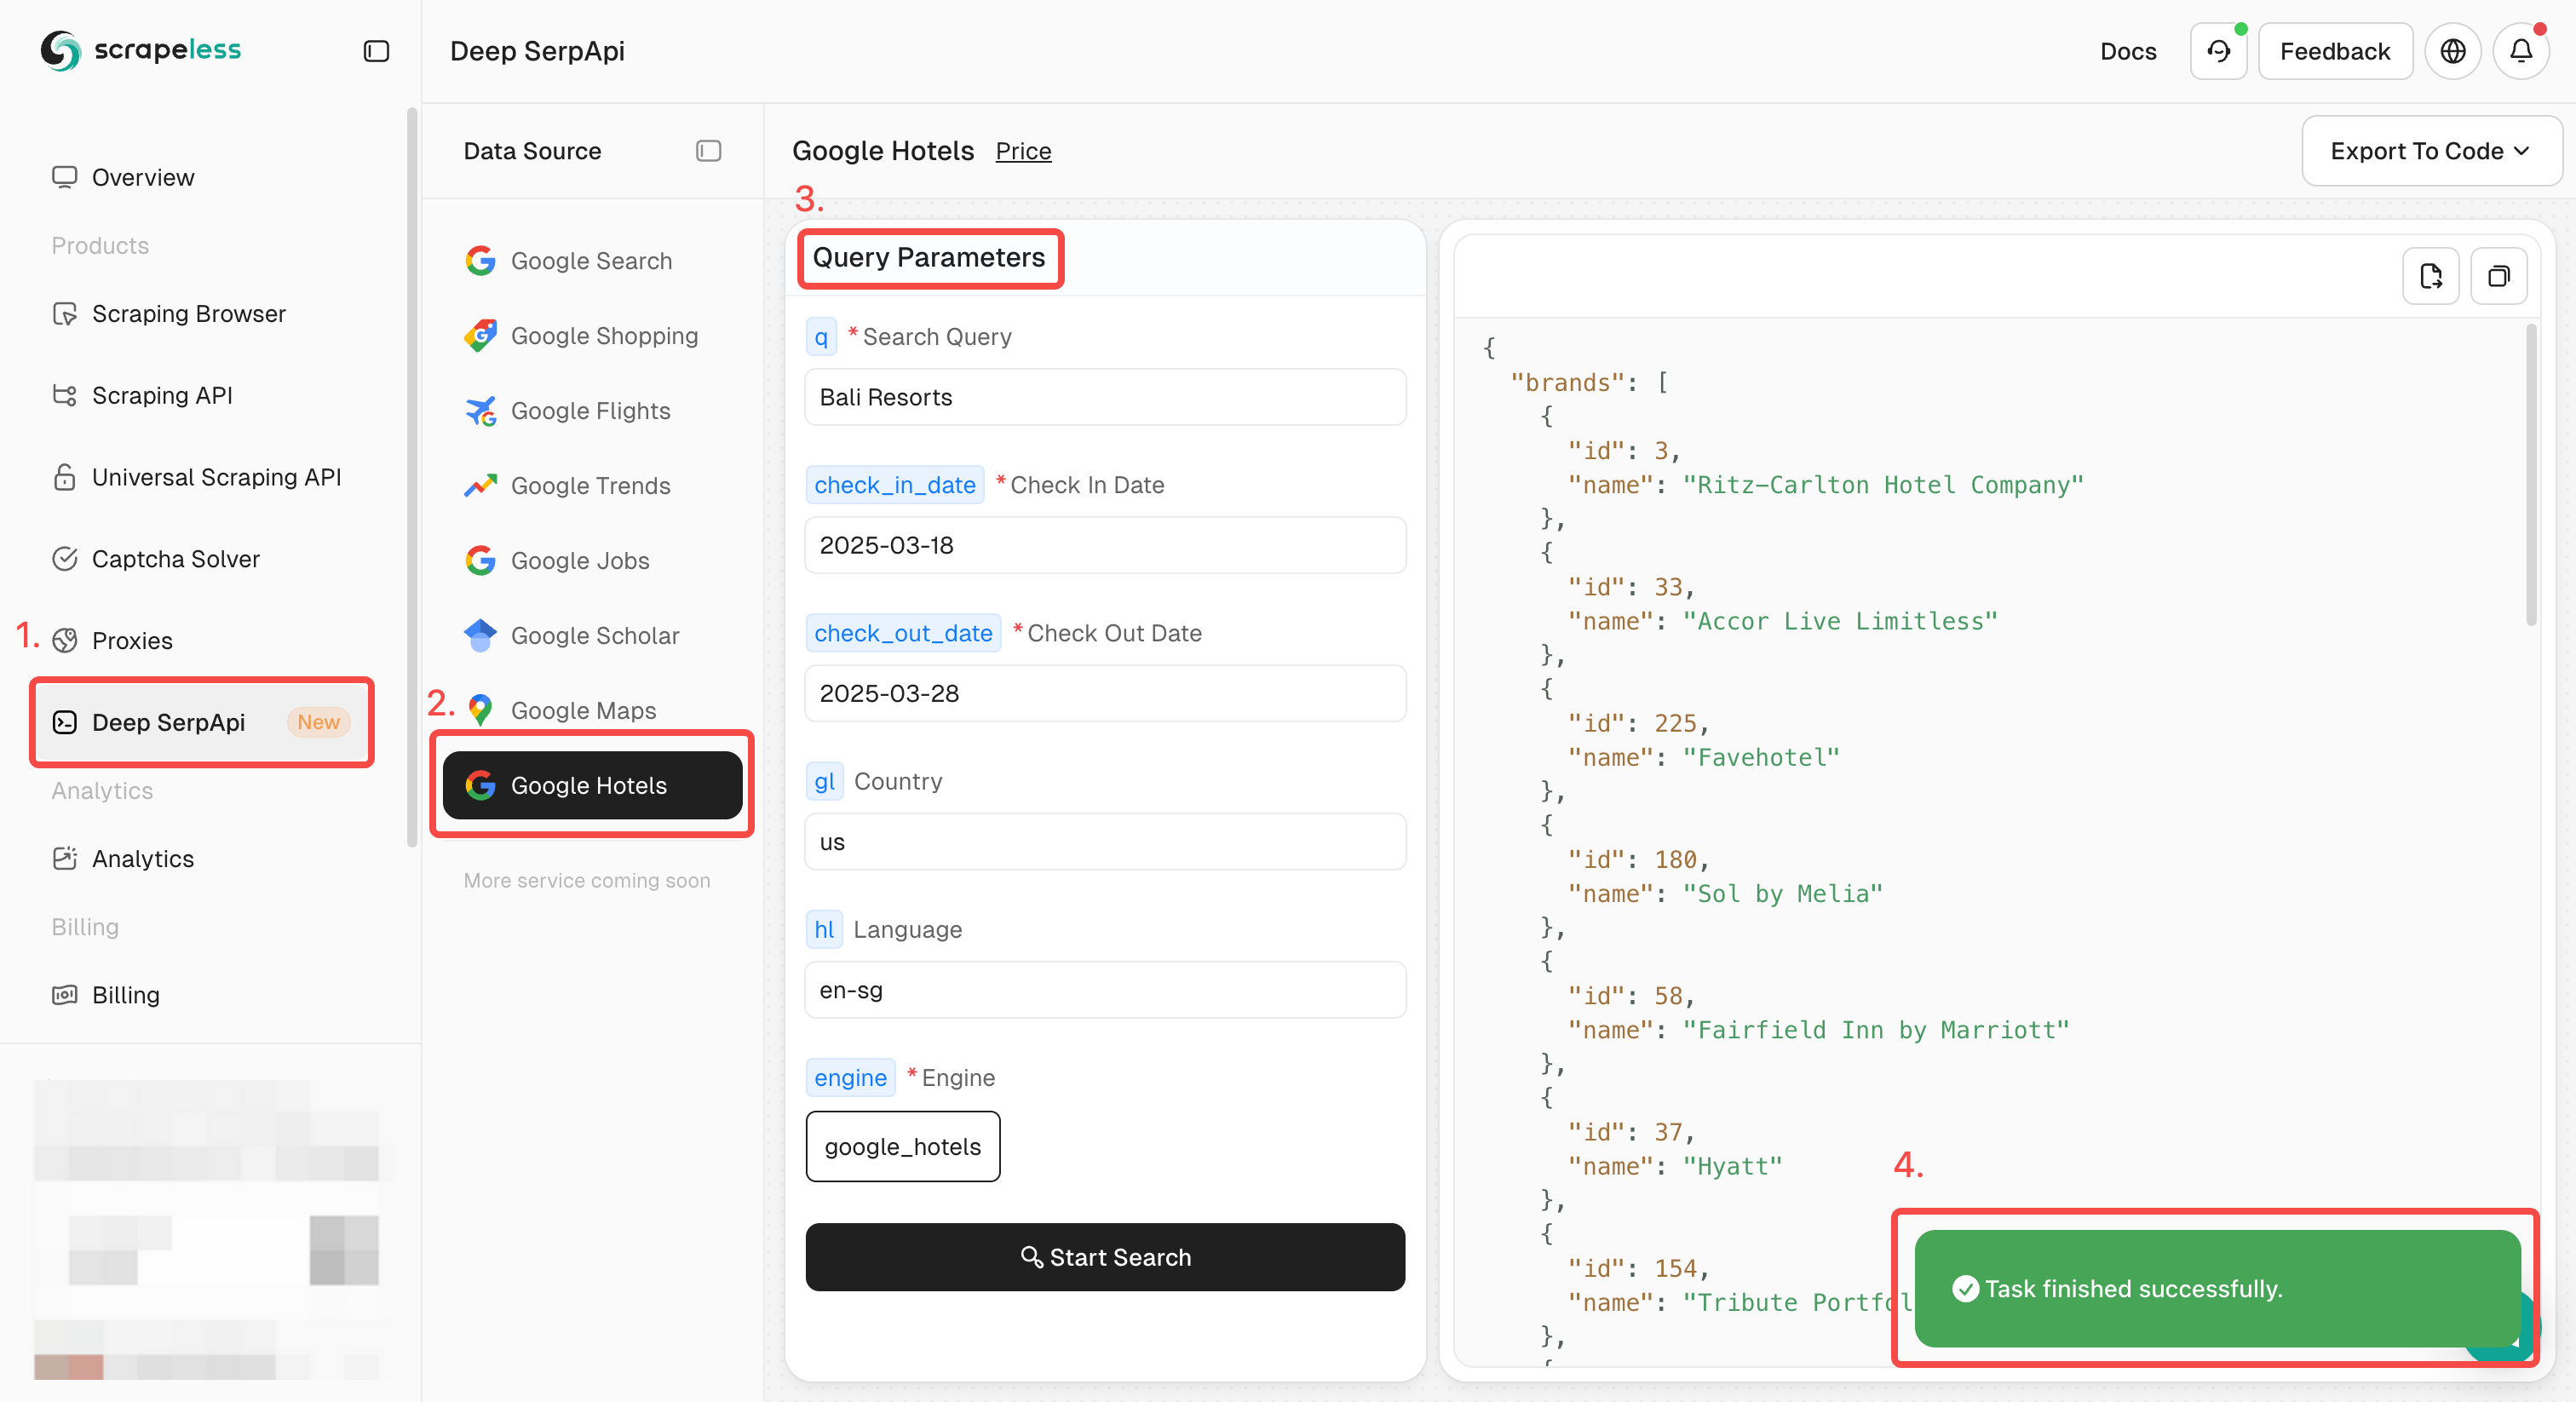Select Google Shopping data source

coord(592,336)
